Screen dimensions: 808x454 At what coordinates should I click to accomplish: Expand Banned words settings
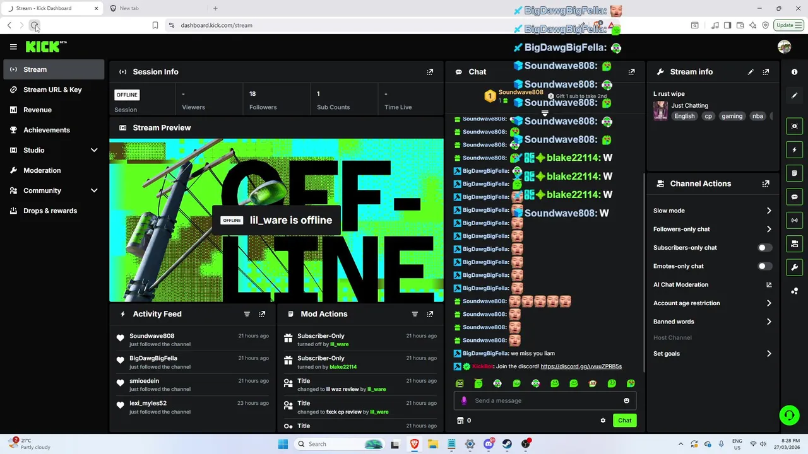click(769, 322)
